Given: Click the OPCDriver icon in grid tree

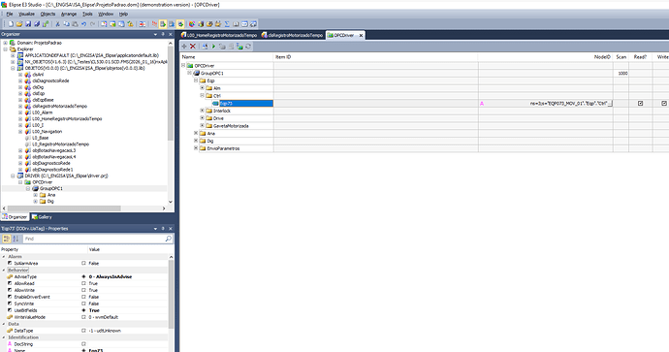Looking at the screenshot, I should click(190, 66).
